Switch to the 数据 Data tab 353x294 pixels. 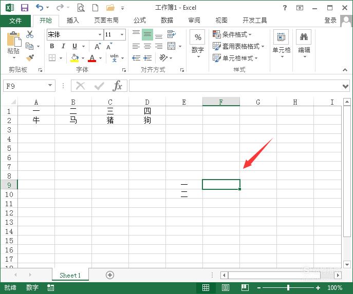click(x=167, y=21)
